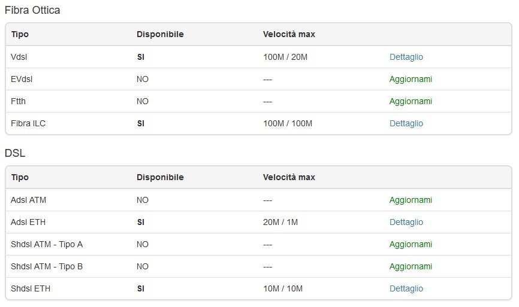The height and width of the screenshot is (307, 519).
Task: Click the 100M / 100M speed value
Action: pos(288,123)
